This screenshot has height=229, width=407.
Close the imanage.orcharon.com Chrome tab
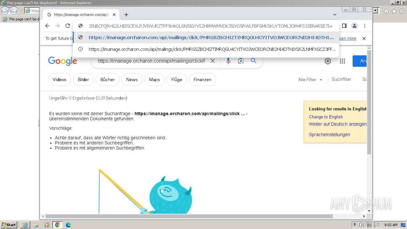coord(114,15)
